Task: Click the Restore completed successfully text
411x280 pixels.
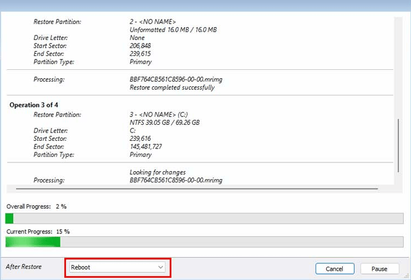Action: tap(172, 88)
